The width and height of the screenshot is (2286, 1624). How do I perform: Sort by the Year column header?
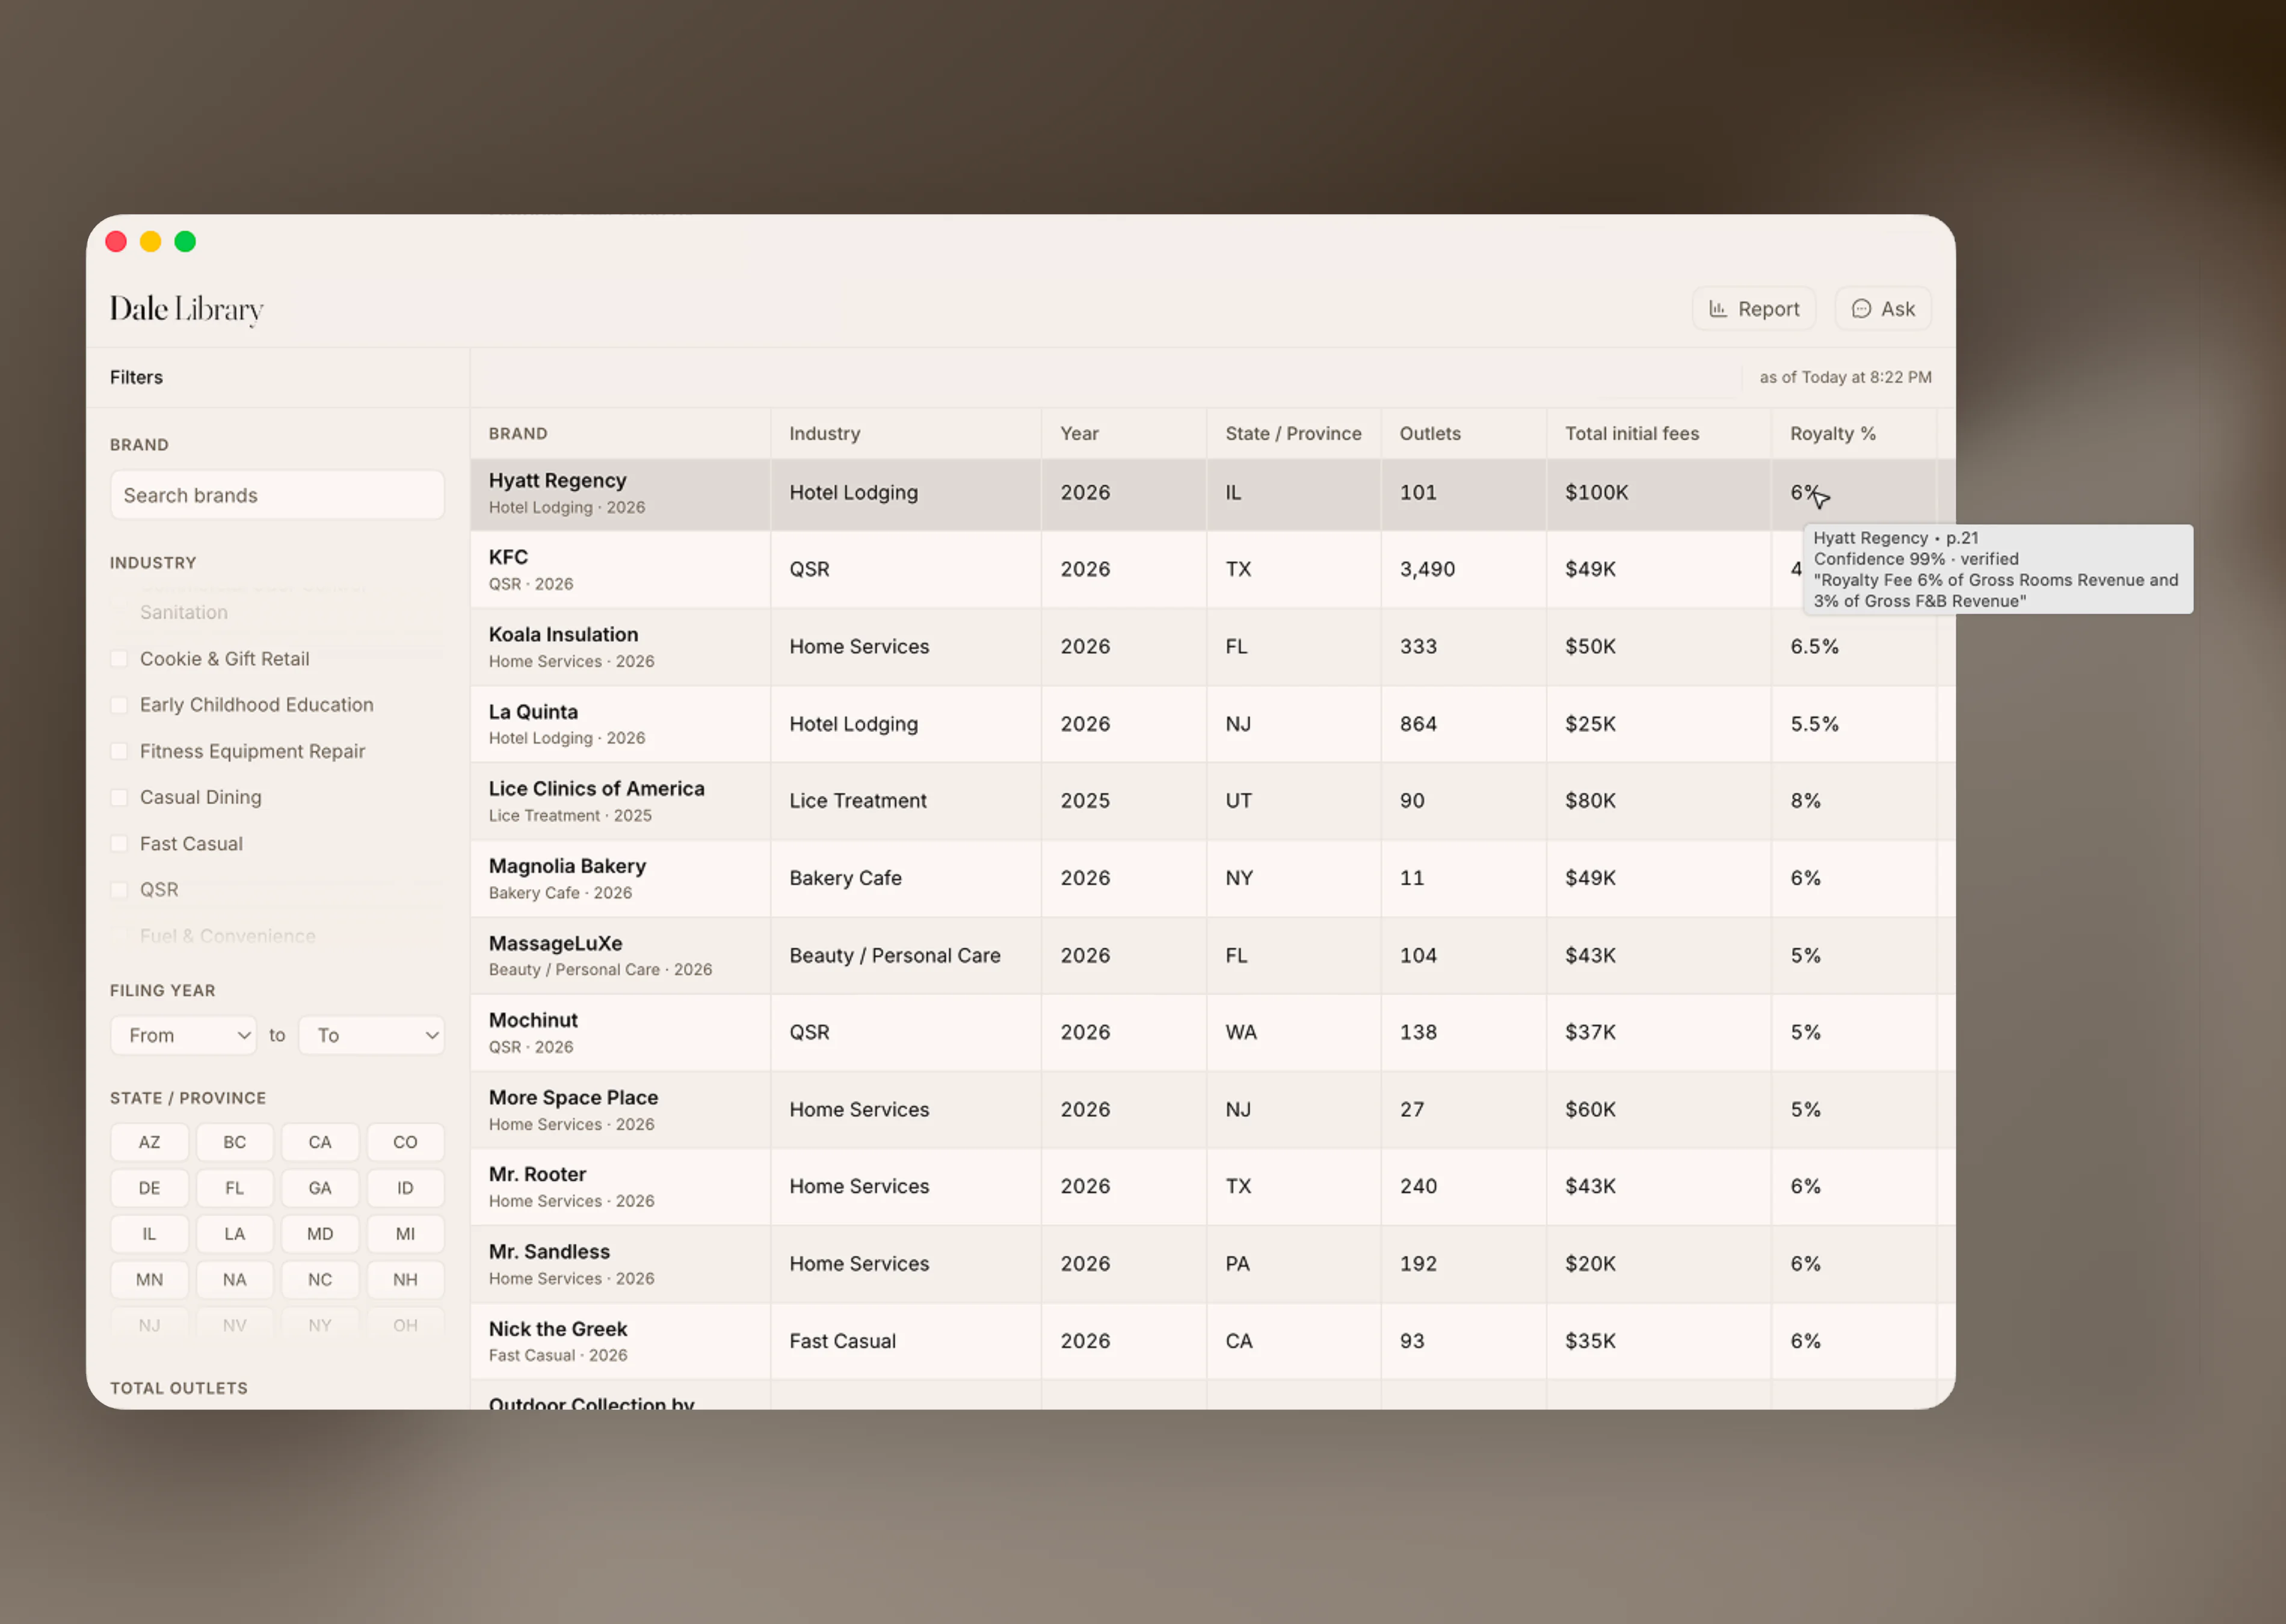[1079, 434]
